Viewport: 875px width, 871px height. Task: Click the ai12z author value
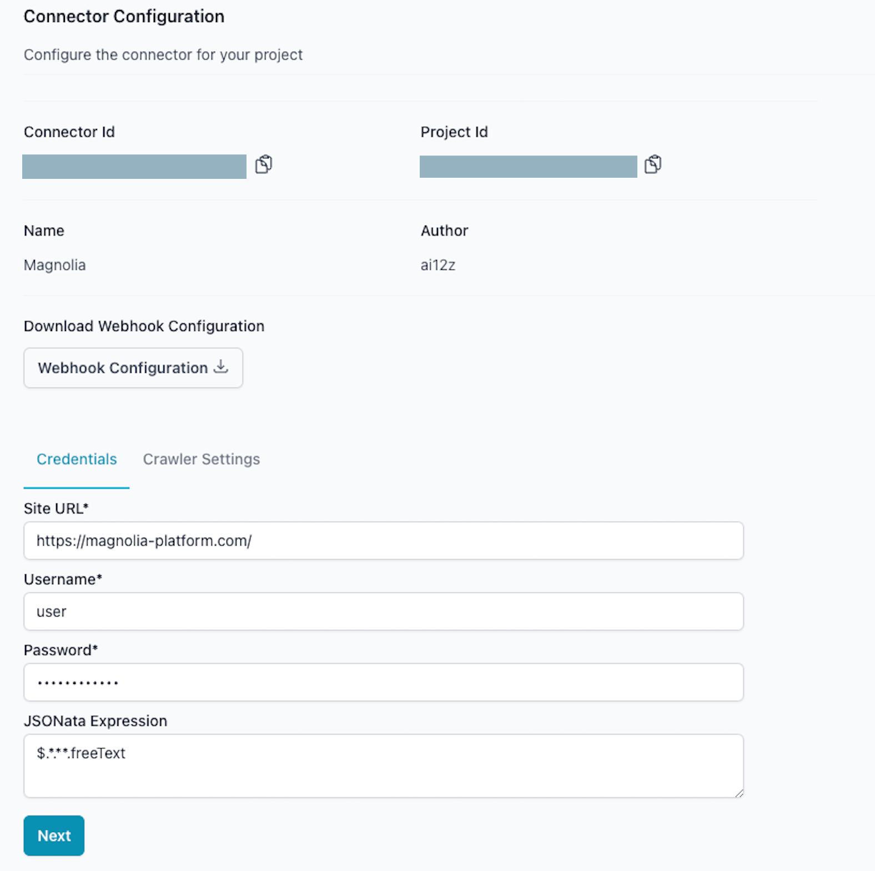click(438, 265)
